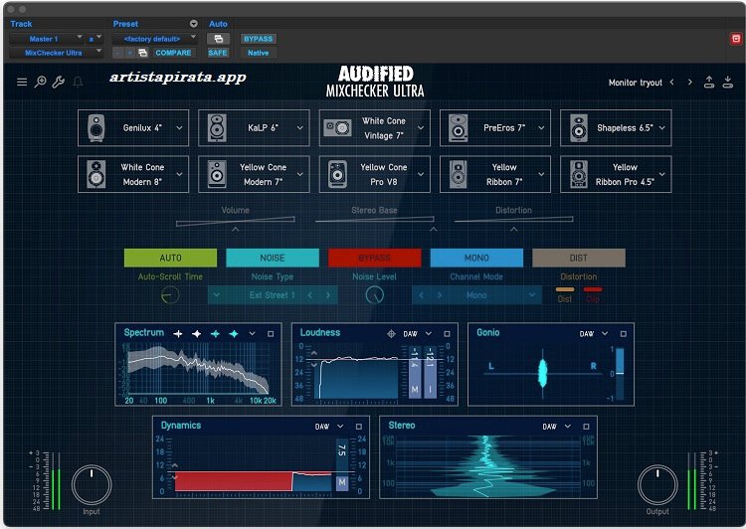Go to previous Monitor tryout preset
This screenshot has width=746, height=529.
pos(671,83)
